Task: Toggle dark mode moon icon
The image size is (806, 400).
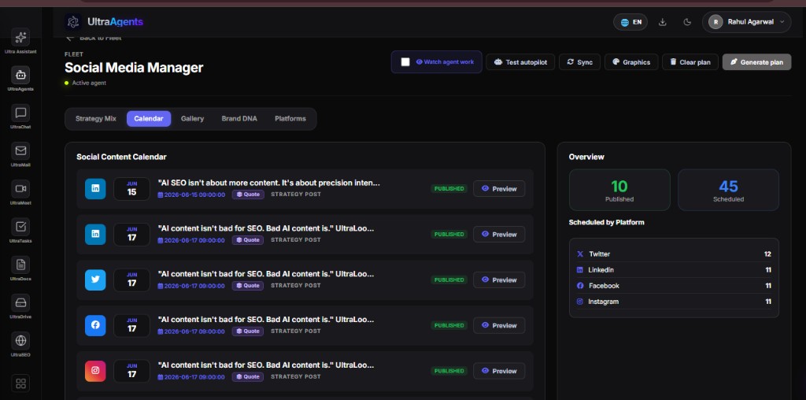Action: point(687,22)
